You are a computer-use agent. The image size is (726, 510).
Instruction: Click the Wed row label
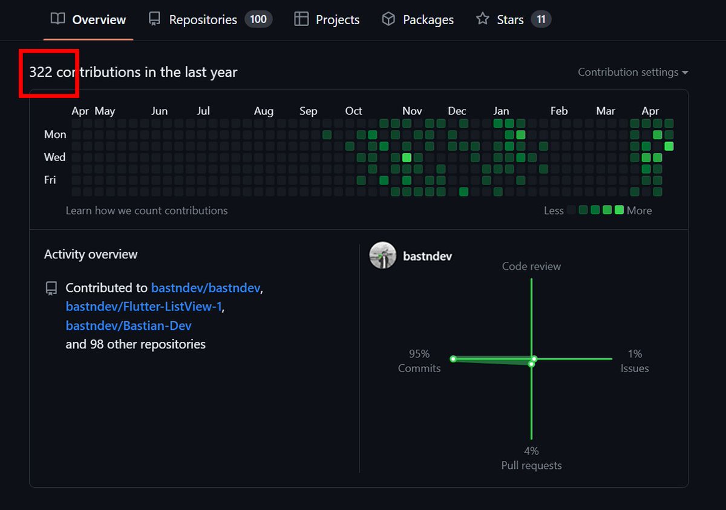(x=54, y=157)
